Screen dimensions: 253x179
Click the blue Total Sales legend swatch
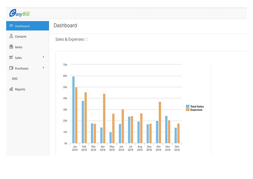tap(188, 106)
